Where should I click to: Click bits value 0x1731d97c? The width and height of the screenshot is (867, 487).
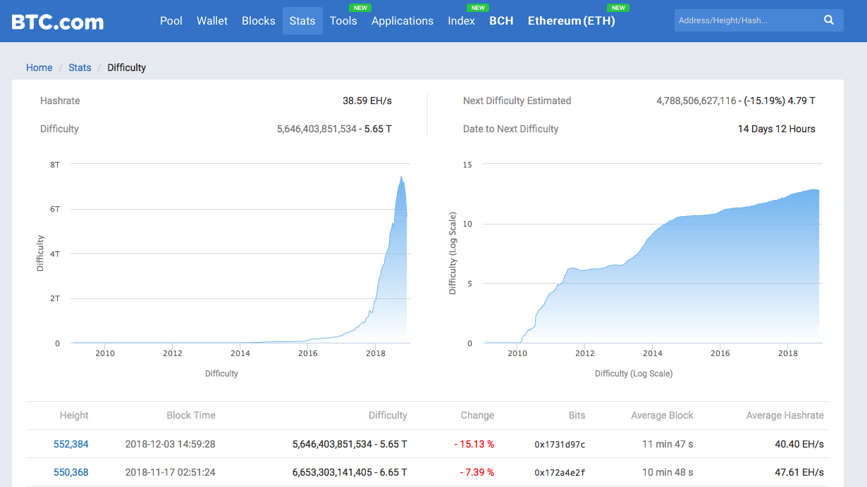pos(560,444)
